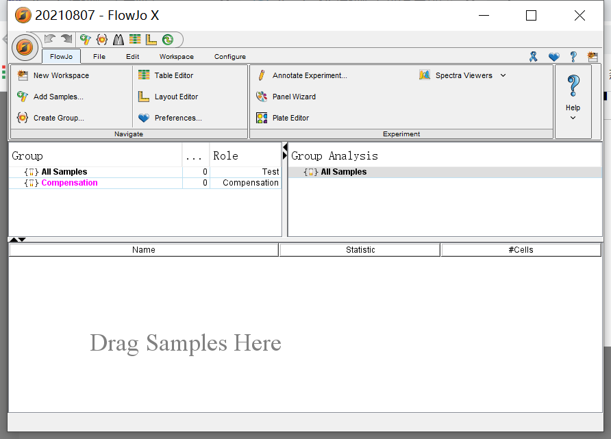Image resolution: width=611 pixels, height=439 pixels.
Task: Select All Samples in Group Analysis pane
Action: click(x=445, y=172)
